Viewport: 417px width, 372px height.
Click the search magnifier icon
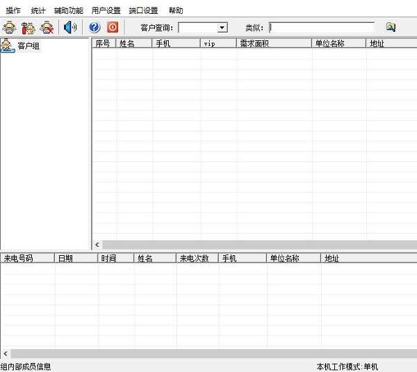[391, 27]
